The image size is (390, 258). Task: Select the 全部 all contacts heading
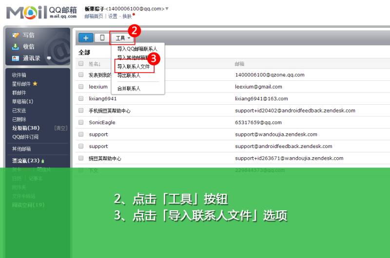84,53
